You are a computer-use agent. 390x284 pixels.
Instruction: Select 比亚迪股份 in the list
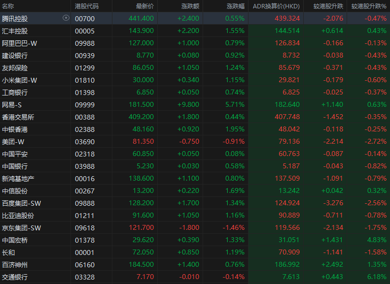18,216
